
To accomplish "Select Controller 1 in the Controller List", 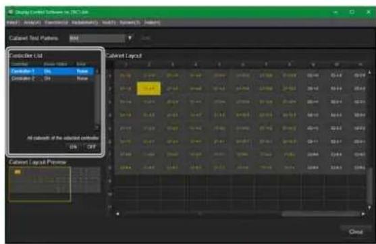I will pyautogui.click(x=52, y=71).
